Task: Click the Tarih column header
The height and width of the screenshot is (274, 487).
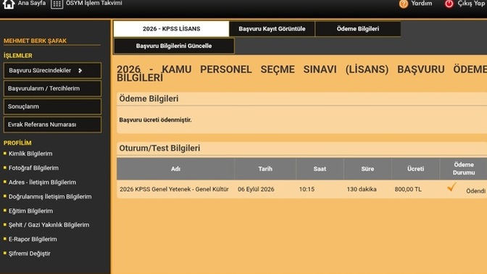Action: [x=265, y=169]
